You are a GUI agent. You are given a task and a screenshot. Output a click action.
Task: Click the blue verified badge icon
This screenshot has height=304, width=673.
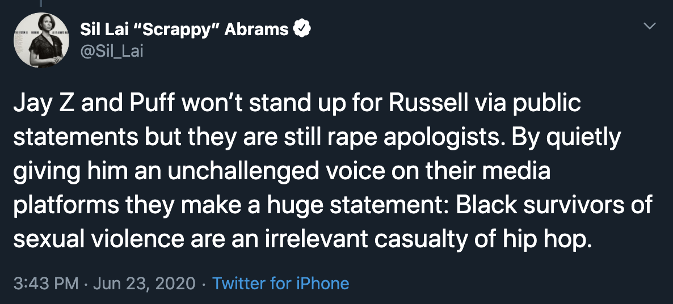click(301, 29)
